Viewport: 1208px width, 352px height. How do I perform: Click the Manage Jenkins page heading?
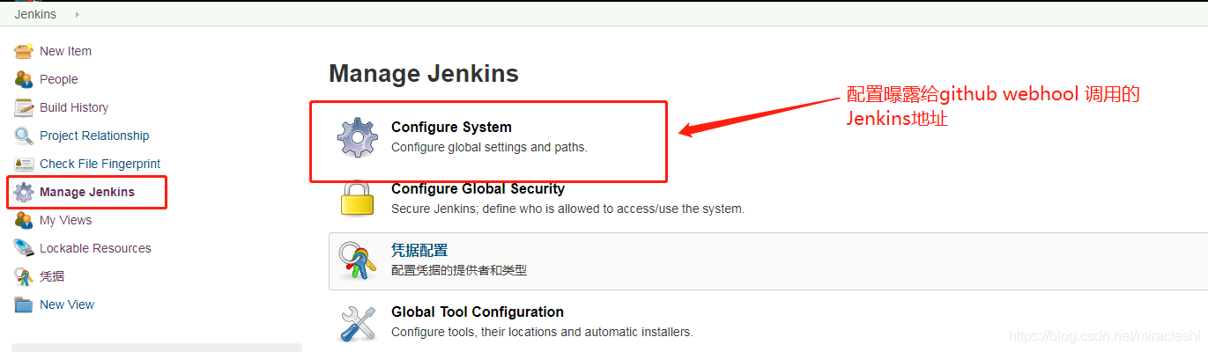click(x=424, y=73)
